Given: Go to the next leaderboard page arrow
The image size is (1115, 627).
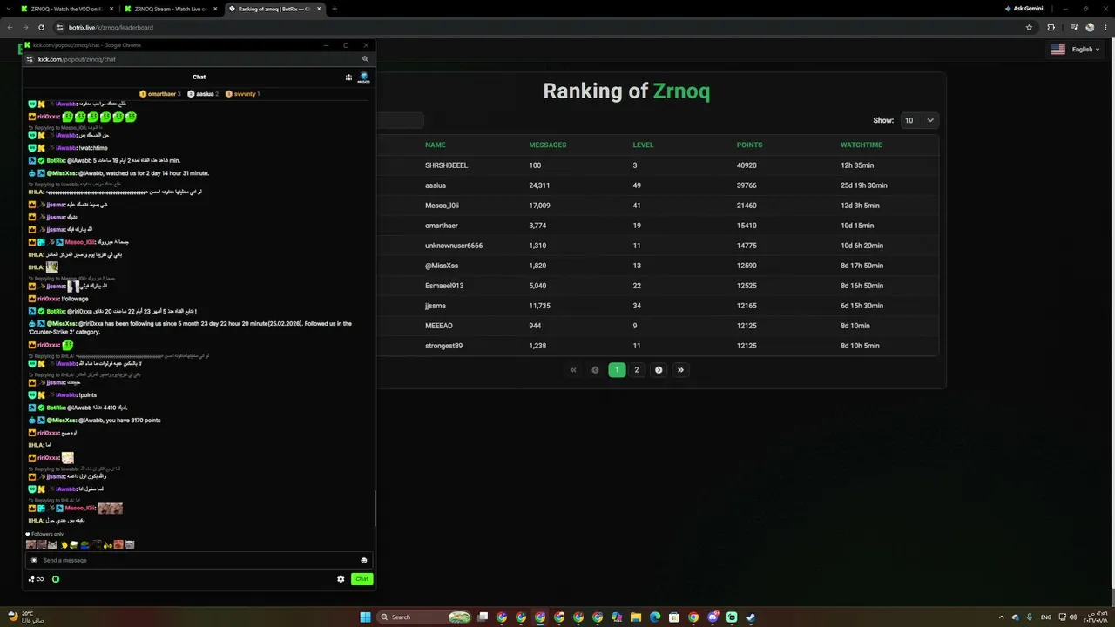Looking at the screenshot, I should 659,370.
